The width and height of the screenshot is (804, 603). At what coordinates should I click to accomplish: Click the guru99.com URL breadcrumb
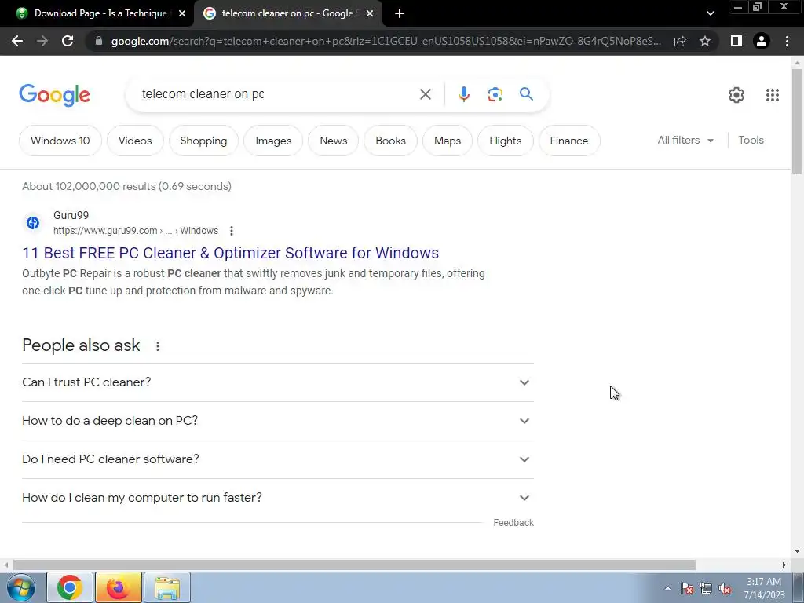click(x=135, y=231)
